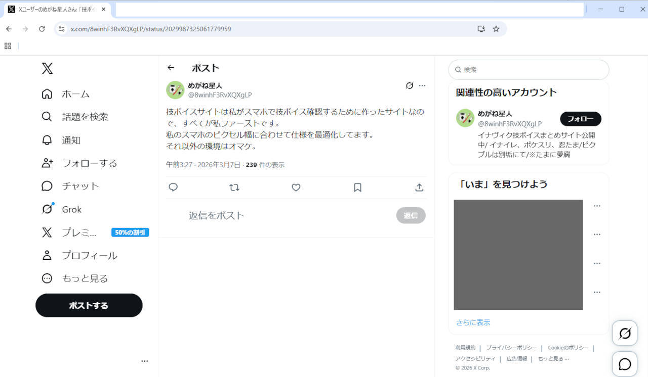The image size is (648, 377).
Task: Go to 通知 notifications
Action: pos(61,140)
